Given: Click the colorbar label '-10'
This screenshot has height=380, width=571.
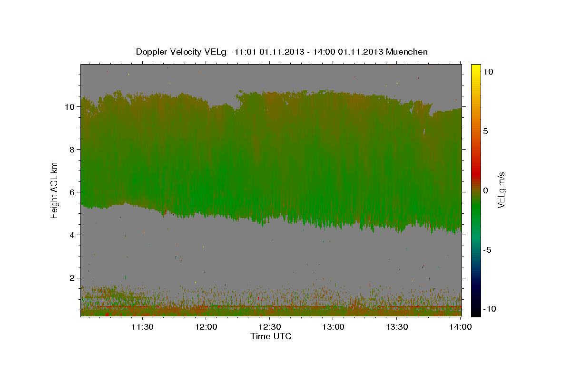Looking at the screenshot, I should [x=490, y=309].
